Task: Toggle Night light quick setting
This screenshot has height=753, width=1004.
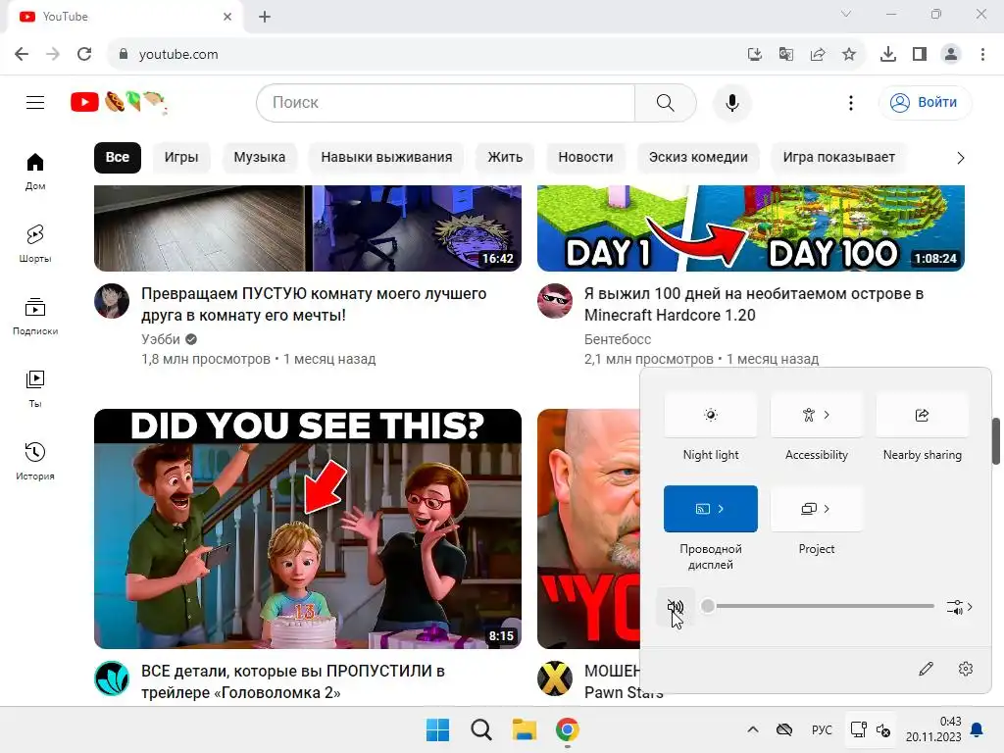Action: [711, 415]
